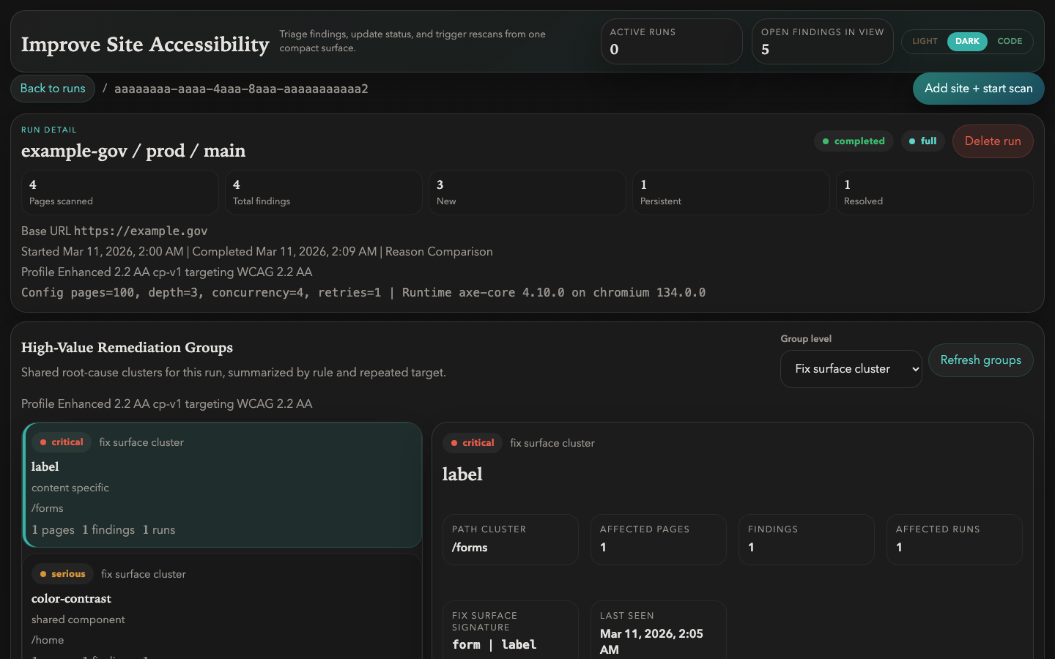Start a scan via Add site button
Viewport: 1055px width, 659px height.
click(978, 89)
